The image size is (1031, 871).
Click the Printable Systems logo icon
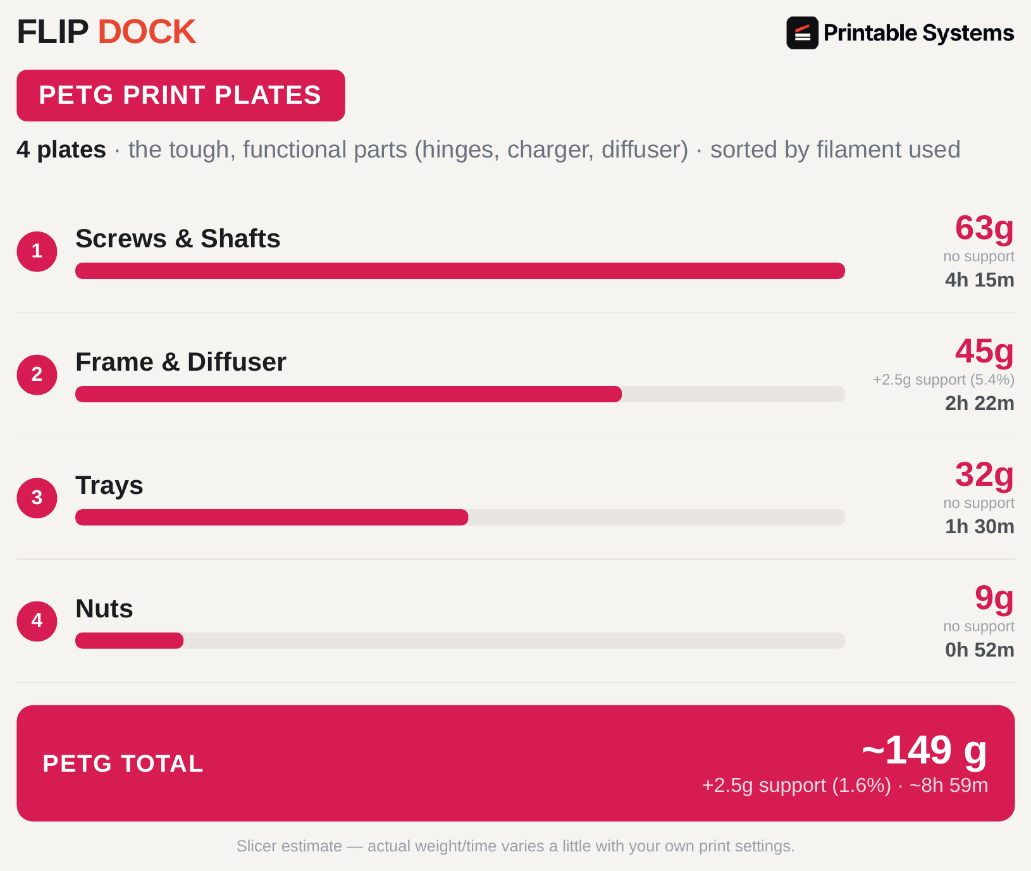click(x=802, y=33)
